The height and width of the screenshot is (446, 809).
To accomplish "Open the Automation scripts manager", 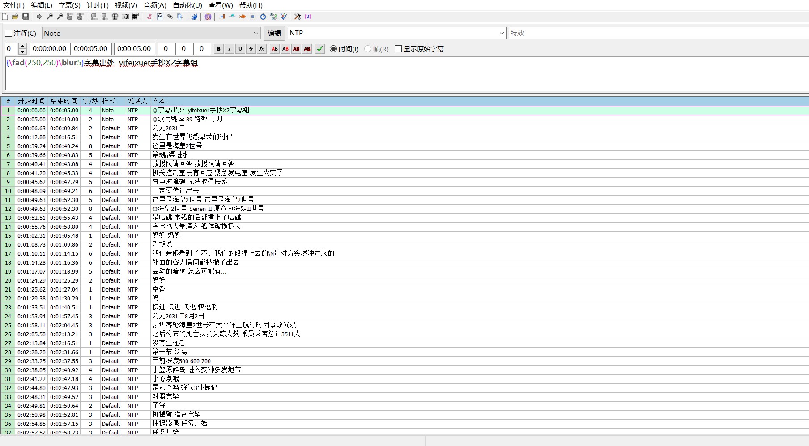I will point(194,17).
